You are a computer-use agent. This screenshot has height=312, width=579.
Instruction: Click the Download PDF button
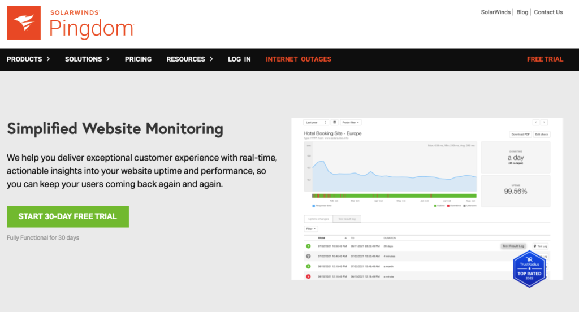point(520,135)
